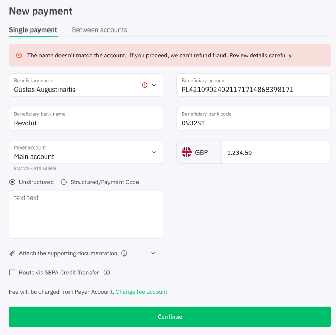Viewport: 336px width, 335px height.
Task: Select the Single payment tab
Action: (33, 30)
